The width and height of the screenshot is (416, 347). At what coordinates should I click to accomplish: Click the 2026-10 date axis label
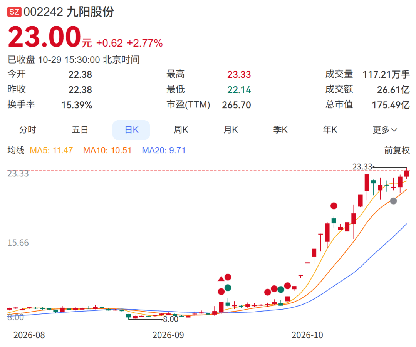307,335
